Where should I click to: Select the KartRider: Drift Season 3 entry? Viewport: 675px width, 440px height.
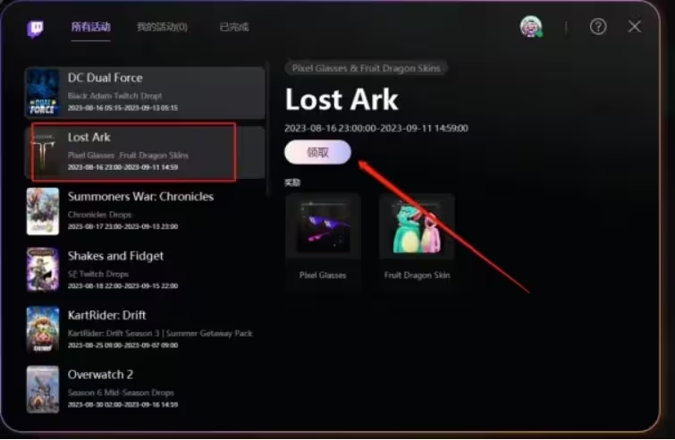point(146,330)
